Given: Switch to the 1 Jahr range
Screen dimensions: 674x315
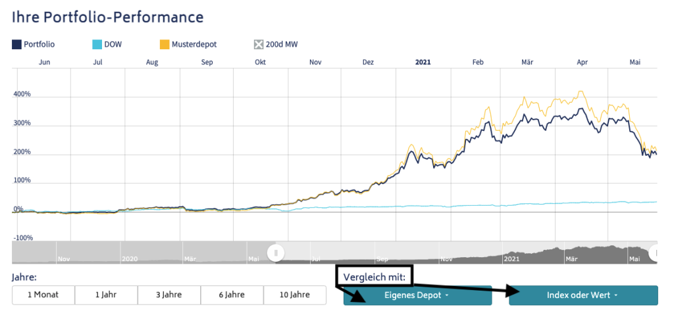Looking at the screenshot, I should pyautogui.click(x=106, y=295).
